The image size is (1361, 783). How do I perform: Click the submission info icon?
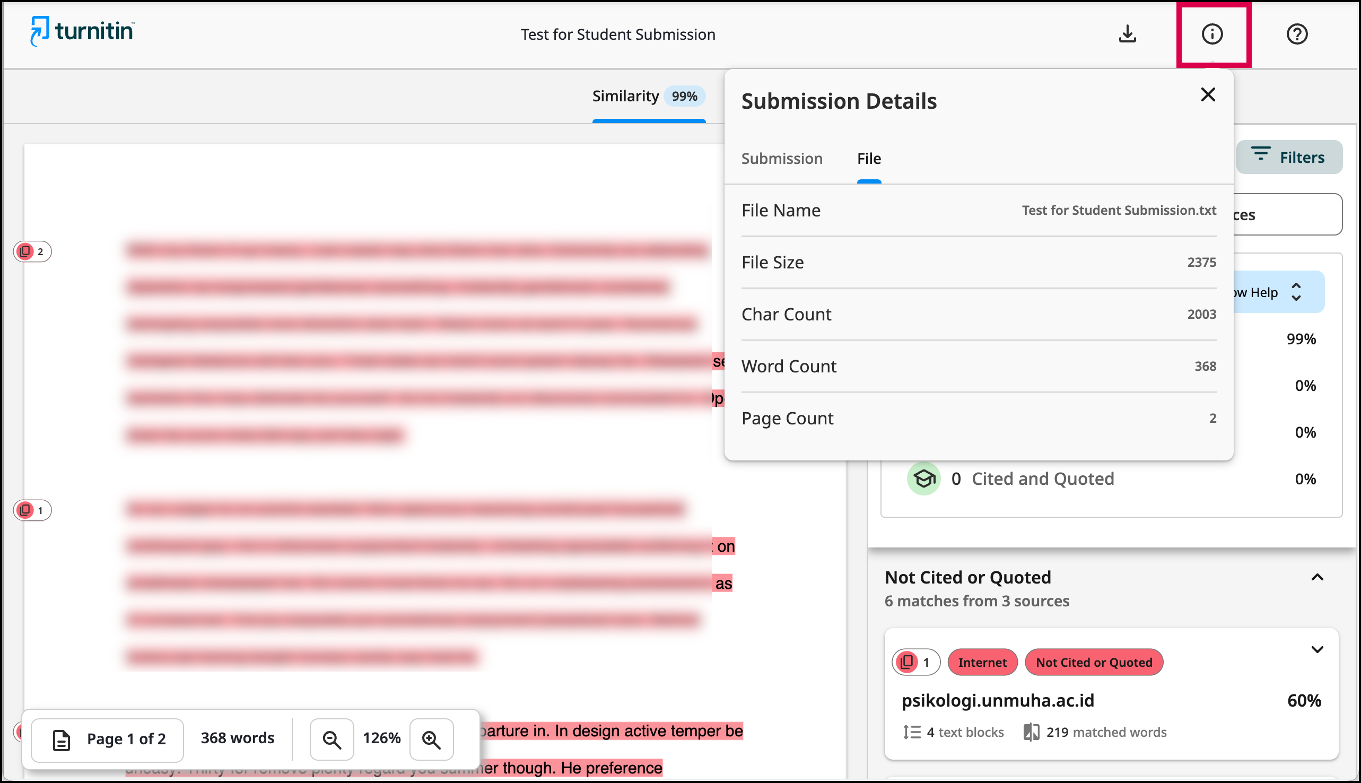click(1211, 34)
